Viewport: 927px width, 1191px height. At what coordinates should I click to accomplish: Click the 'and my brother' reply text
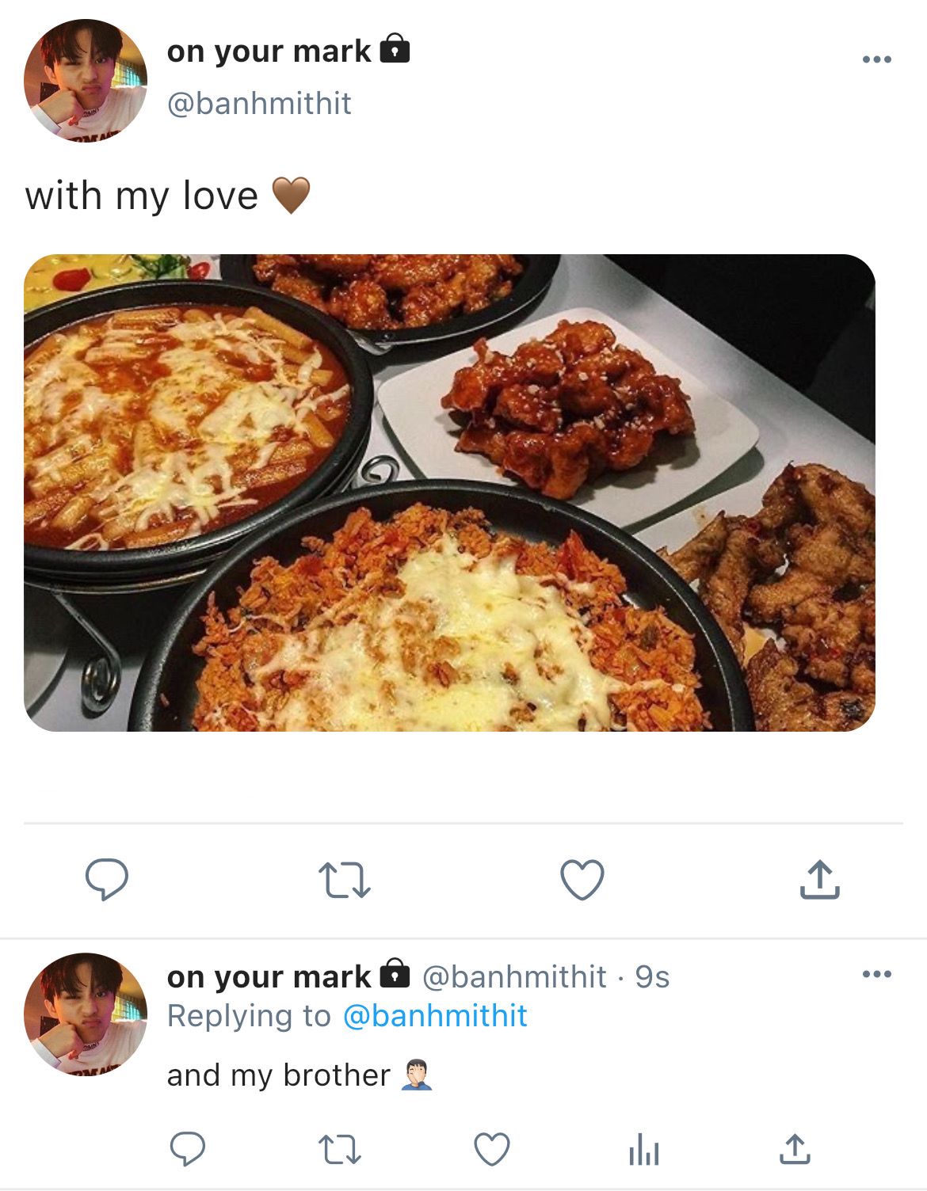278,1075
